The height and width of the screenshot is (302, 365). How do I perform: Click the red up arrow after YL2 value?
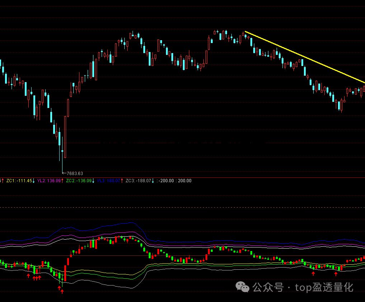(x=63, y=181)
